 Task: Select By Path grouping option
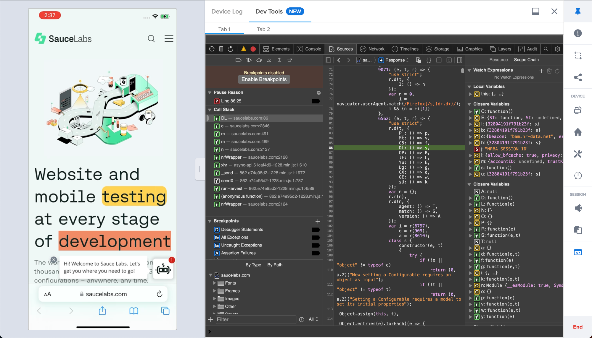pos(275,265)
